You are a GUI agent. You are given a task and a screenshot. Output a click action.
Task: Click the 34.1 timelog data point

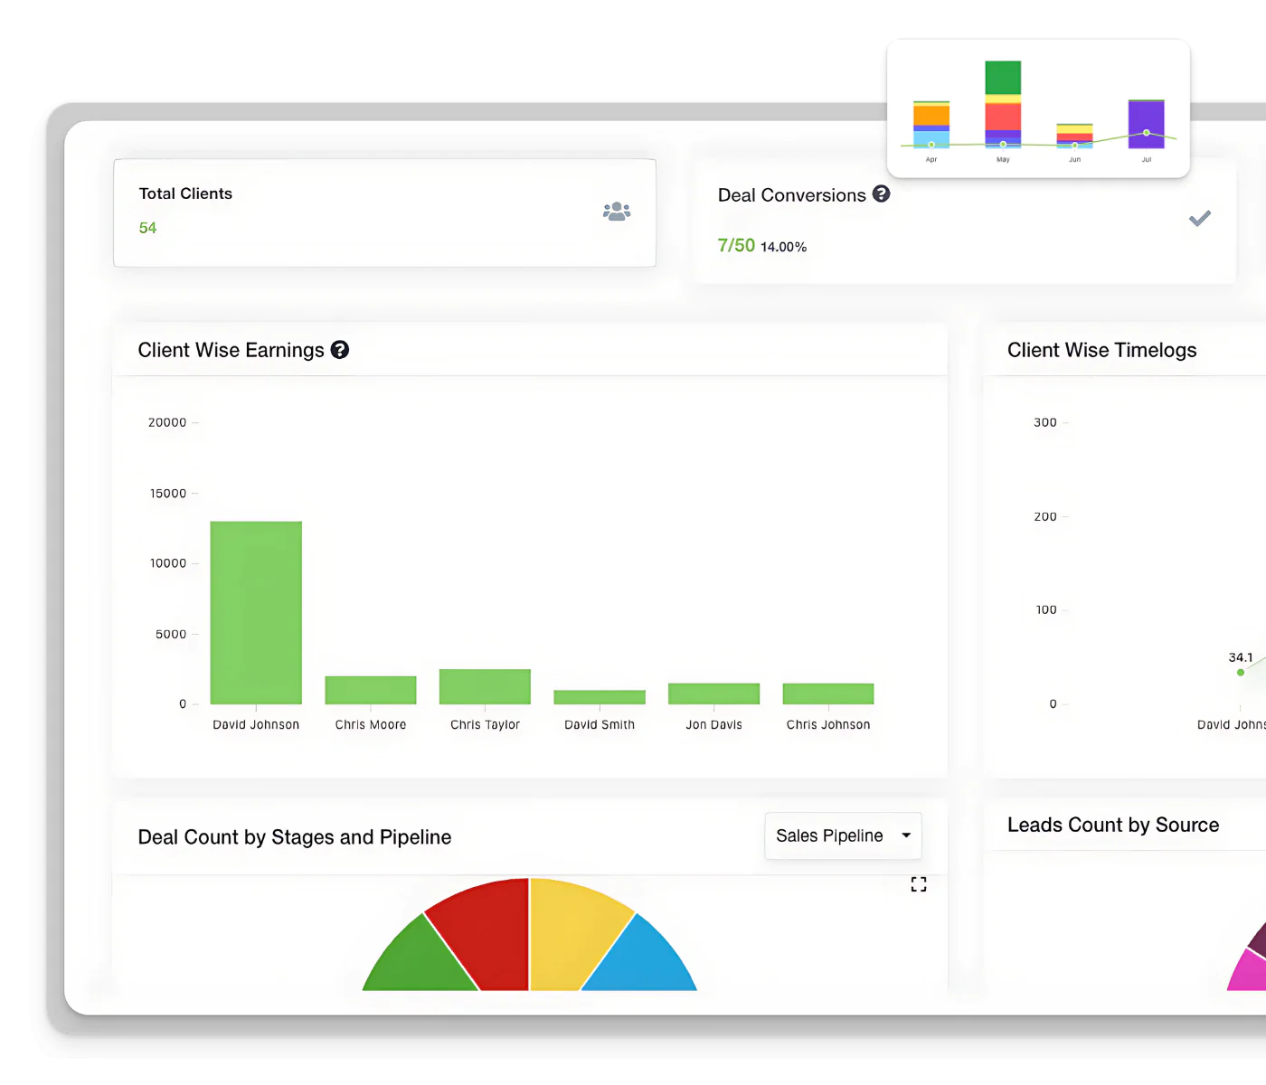pyautogui.click(x=1241, y=672)
